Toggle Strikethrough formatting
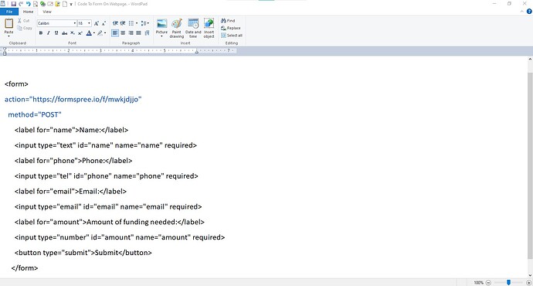Viewport: 533px width, 286px height. 64,33
